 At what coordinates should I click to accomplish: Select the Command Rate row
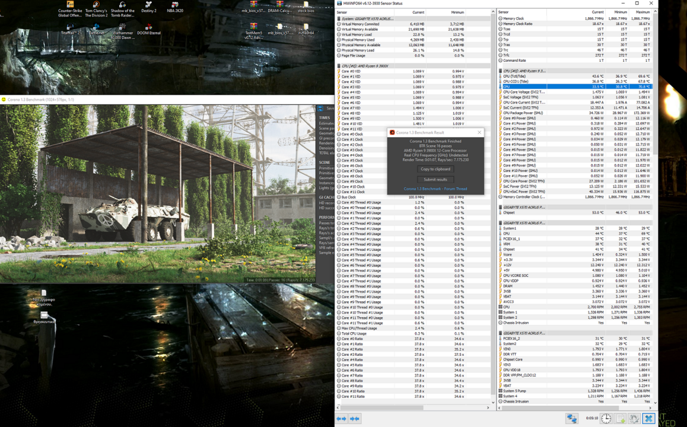click(575, 60)
